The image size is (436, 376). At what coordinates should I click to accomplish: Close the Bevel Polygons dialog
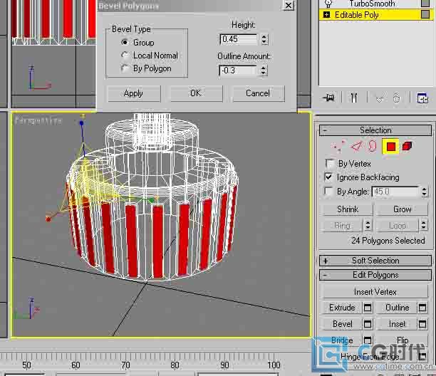point(289,5)
